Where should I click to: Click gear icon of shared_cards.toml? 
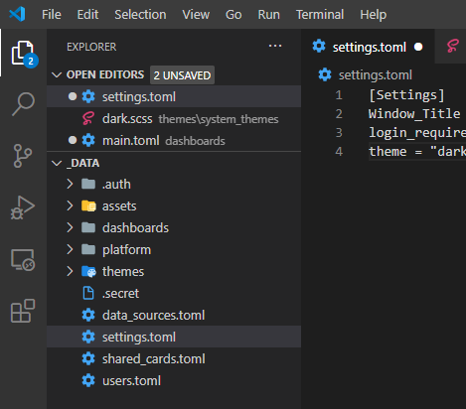[x=88, y=358]
